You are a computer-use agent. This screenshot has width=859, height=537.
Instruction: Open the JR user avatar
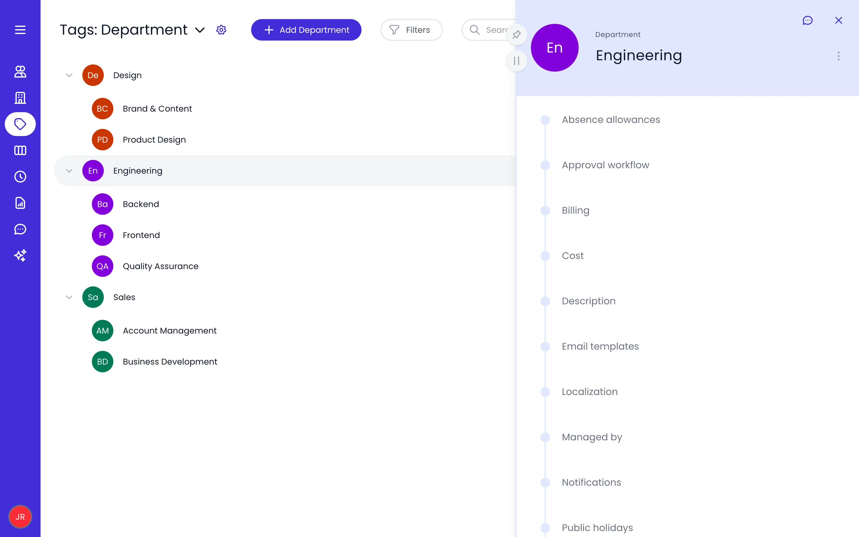pyautogui.click(x=20, y=517)
